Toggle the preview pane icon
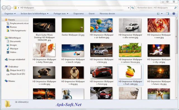The width and height of the screenshot is (179, 110). [168, 14]
